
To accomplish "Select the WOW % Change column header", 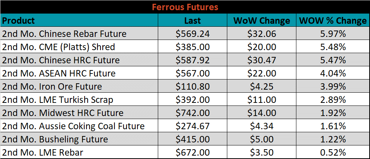I will 333,20.
